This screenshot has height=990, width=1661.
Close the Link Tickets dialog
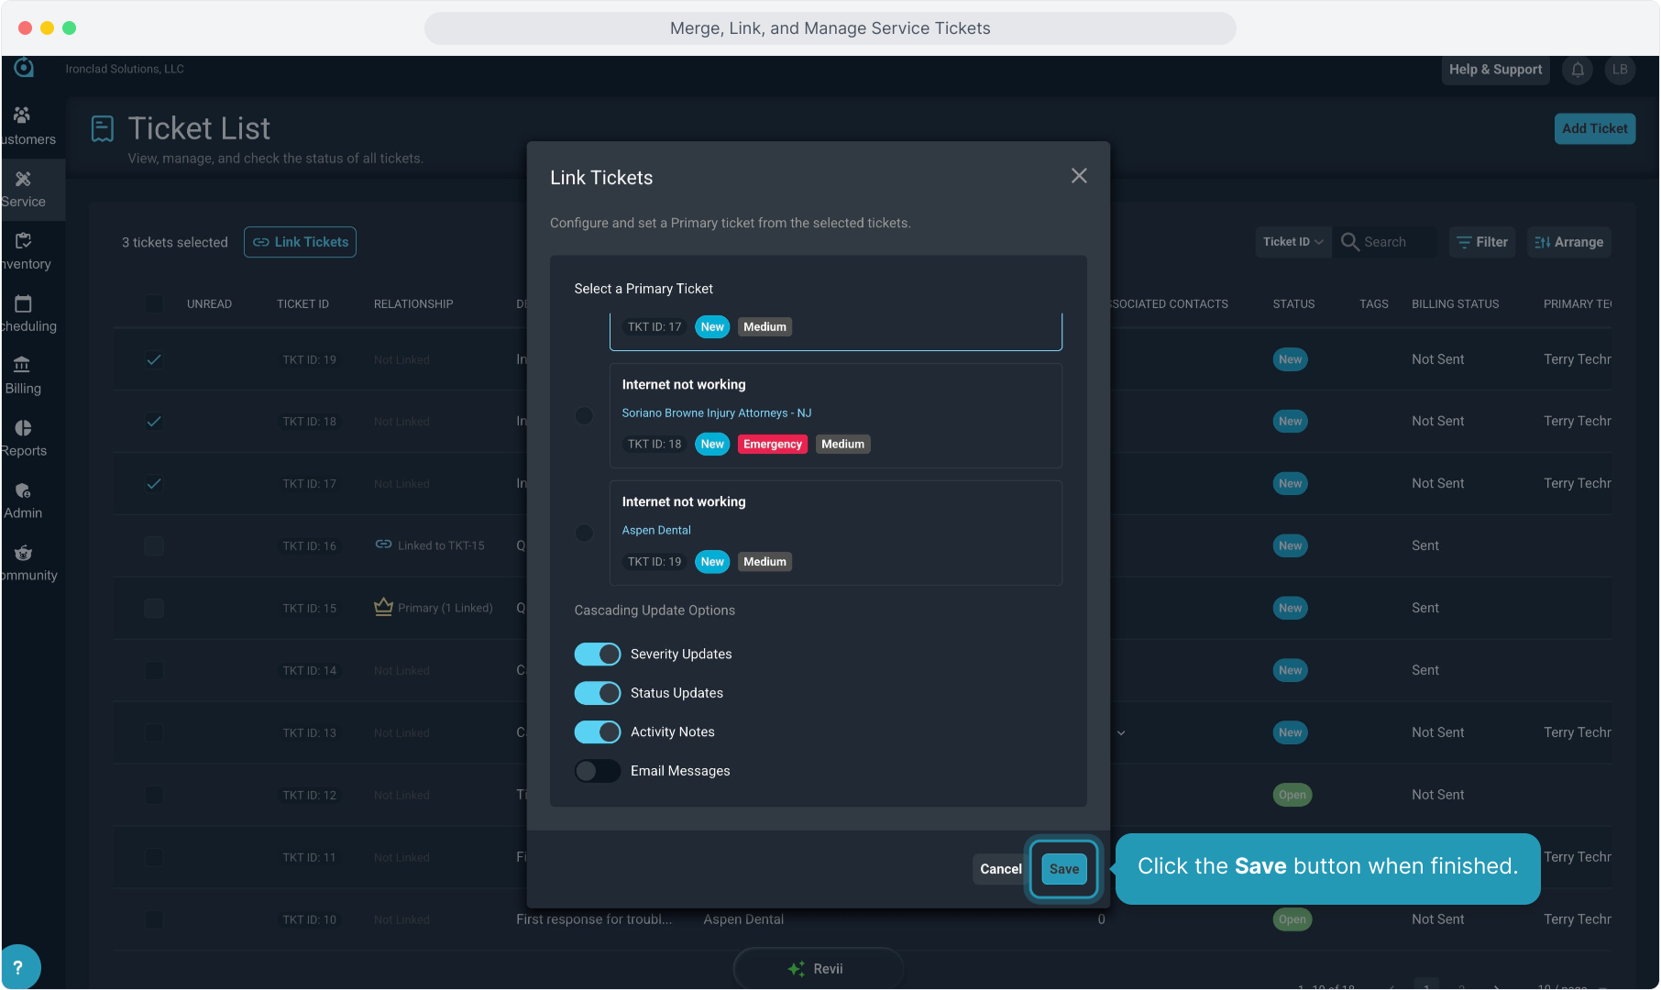tap(1079, 176)
